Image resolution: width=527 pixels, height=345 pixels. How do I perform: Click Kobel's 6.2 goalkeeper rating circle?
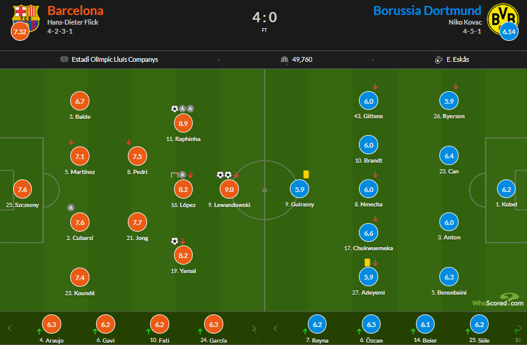[x=506, y=189]
